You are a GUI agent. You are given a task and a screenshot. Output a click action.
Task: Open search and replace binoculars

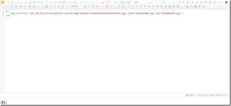(x=195, y=6)
